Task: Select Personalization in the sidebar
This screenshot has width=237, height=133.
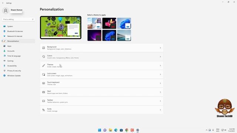Action: click(x=19, y=41)
